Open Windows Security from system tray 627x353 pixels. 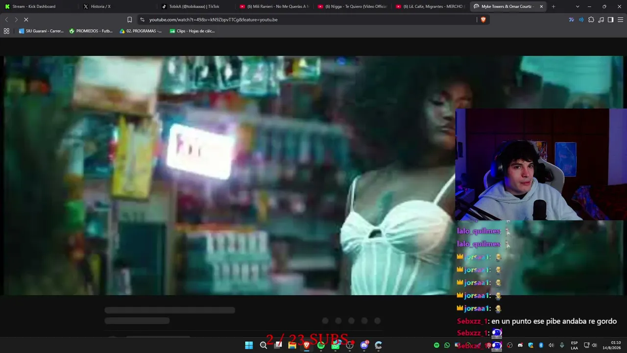531,345
